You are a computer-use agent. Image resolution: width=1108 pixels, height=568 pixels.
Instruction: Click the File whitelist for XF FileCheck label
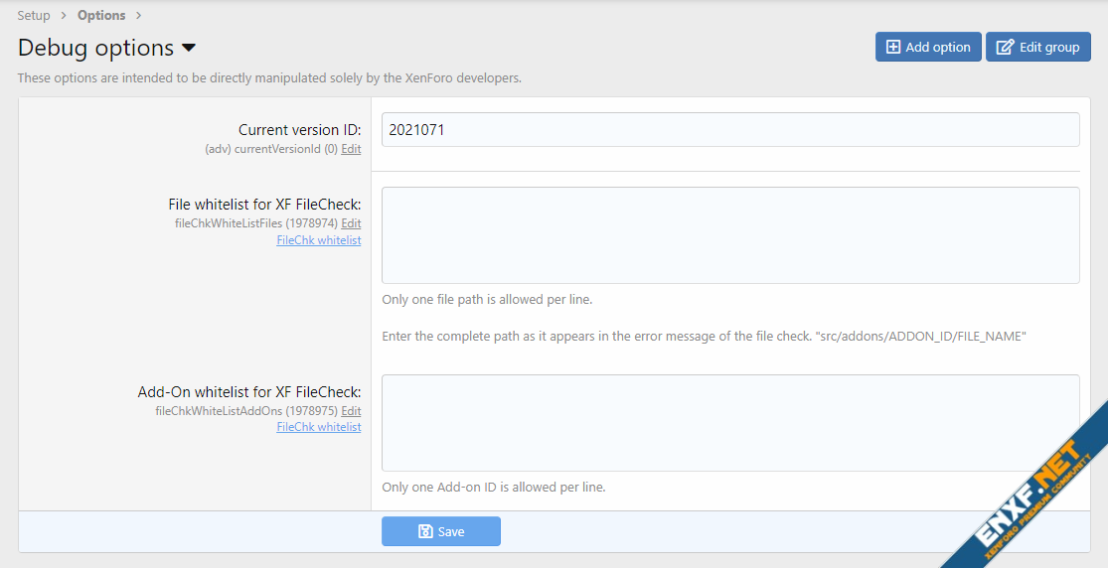click(264, 205)
